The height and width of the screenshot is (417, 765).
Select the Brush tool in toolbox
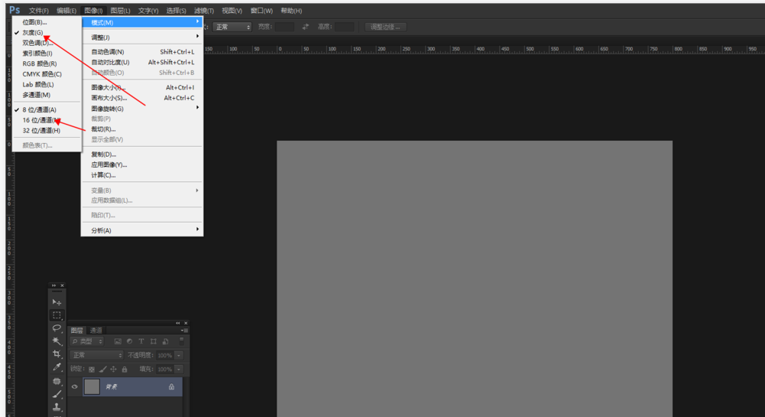57,394
